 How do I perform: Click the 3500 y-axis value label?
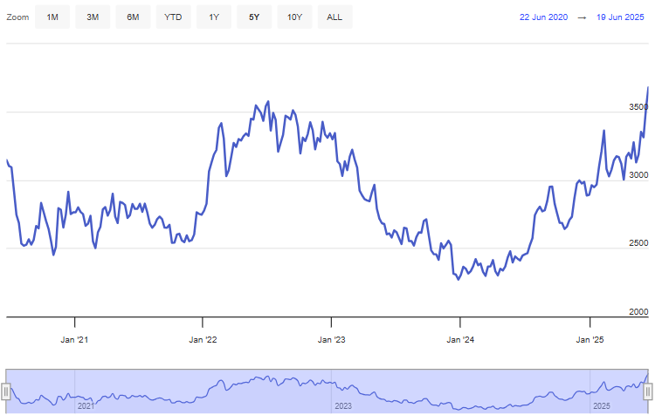point(639,106)
